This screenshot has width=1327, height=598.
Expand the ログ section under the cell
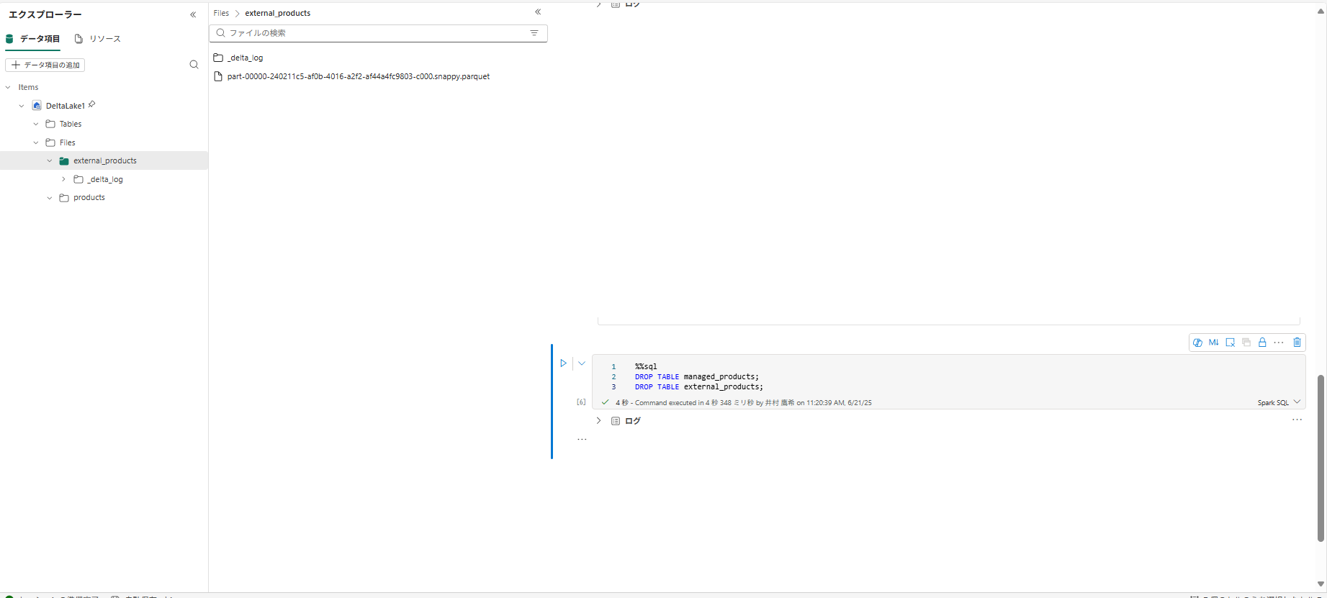(598, 421)
